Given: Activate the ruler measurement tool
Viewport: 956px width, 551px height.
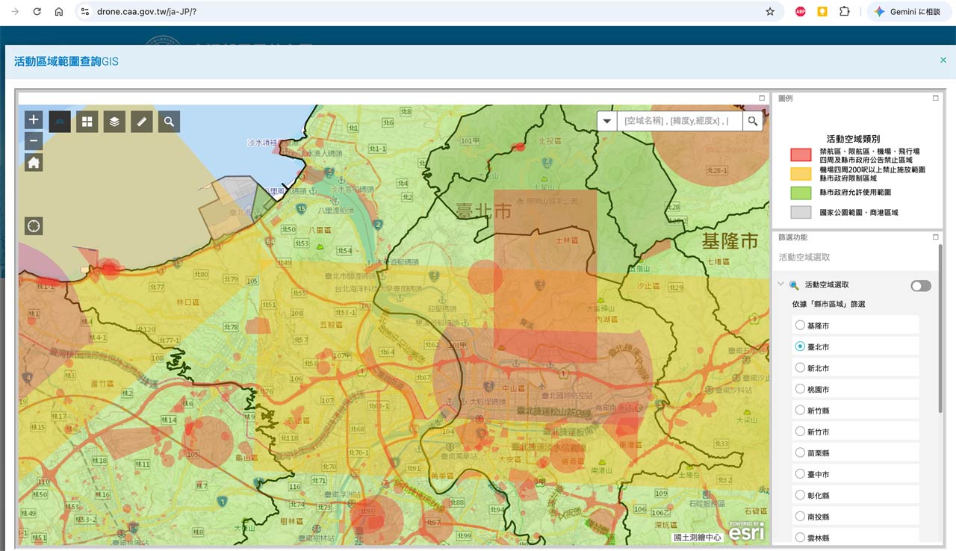Looking at the screenshot, I should click(x=142, y=122).
